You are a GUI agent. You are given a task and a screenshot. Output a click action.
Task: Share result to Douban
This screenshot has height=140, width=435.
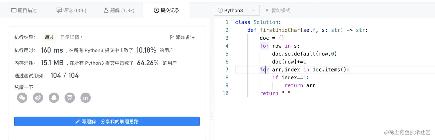coord(70,98)
